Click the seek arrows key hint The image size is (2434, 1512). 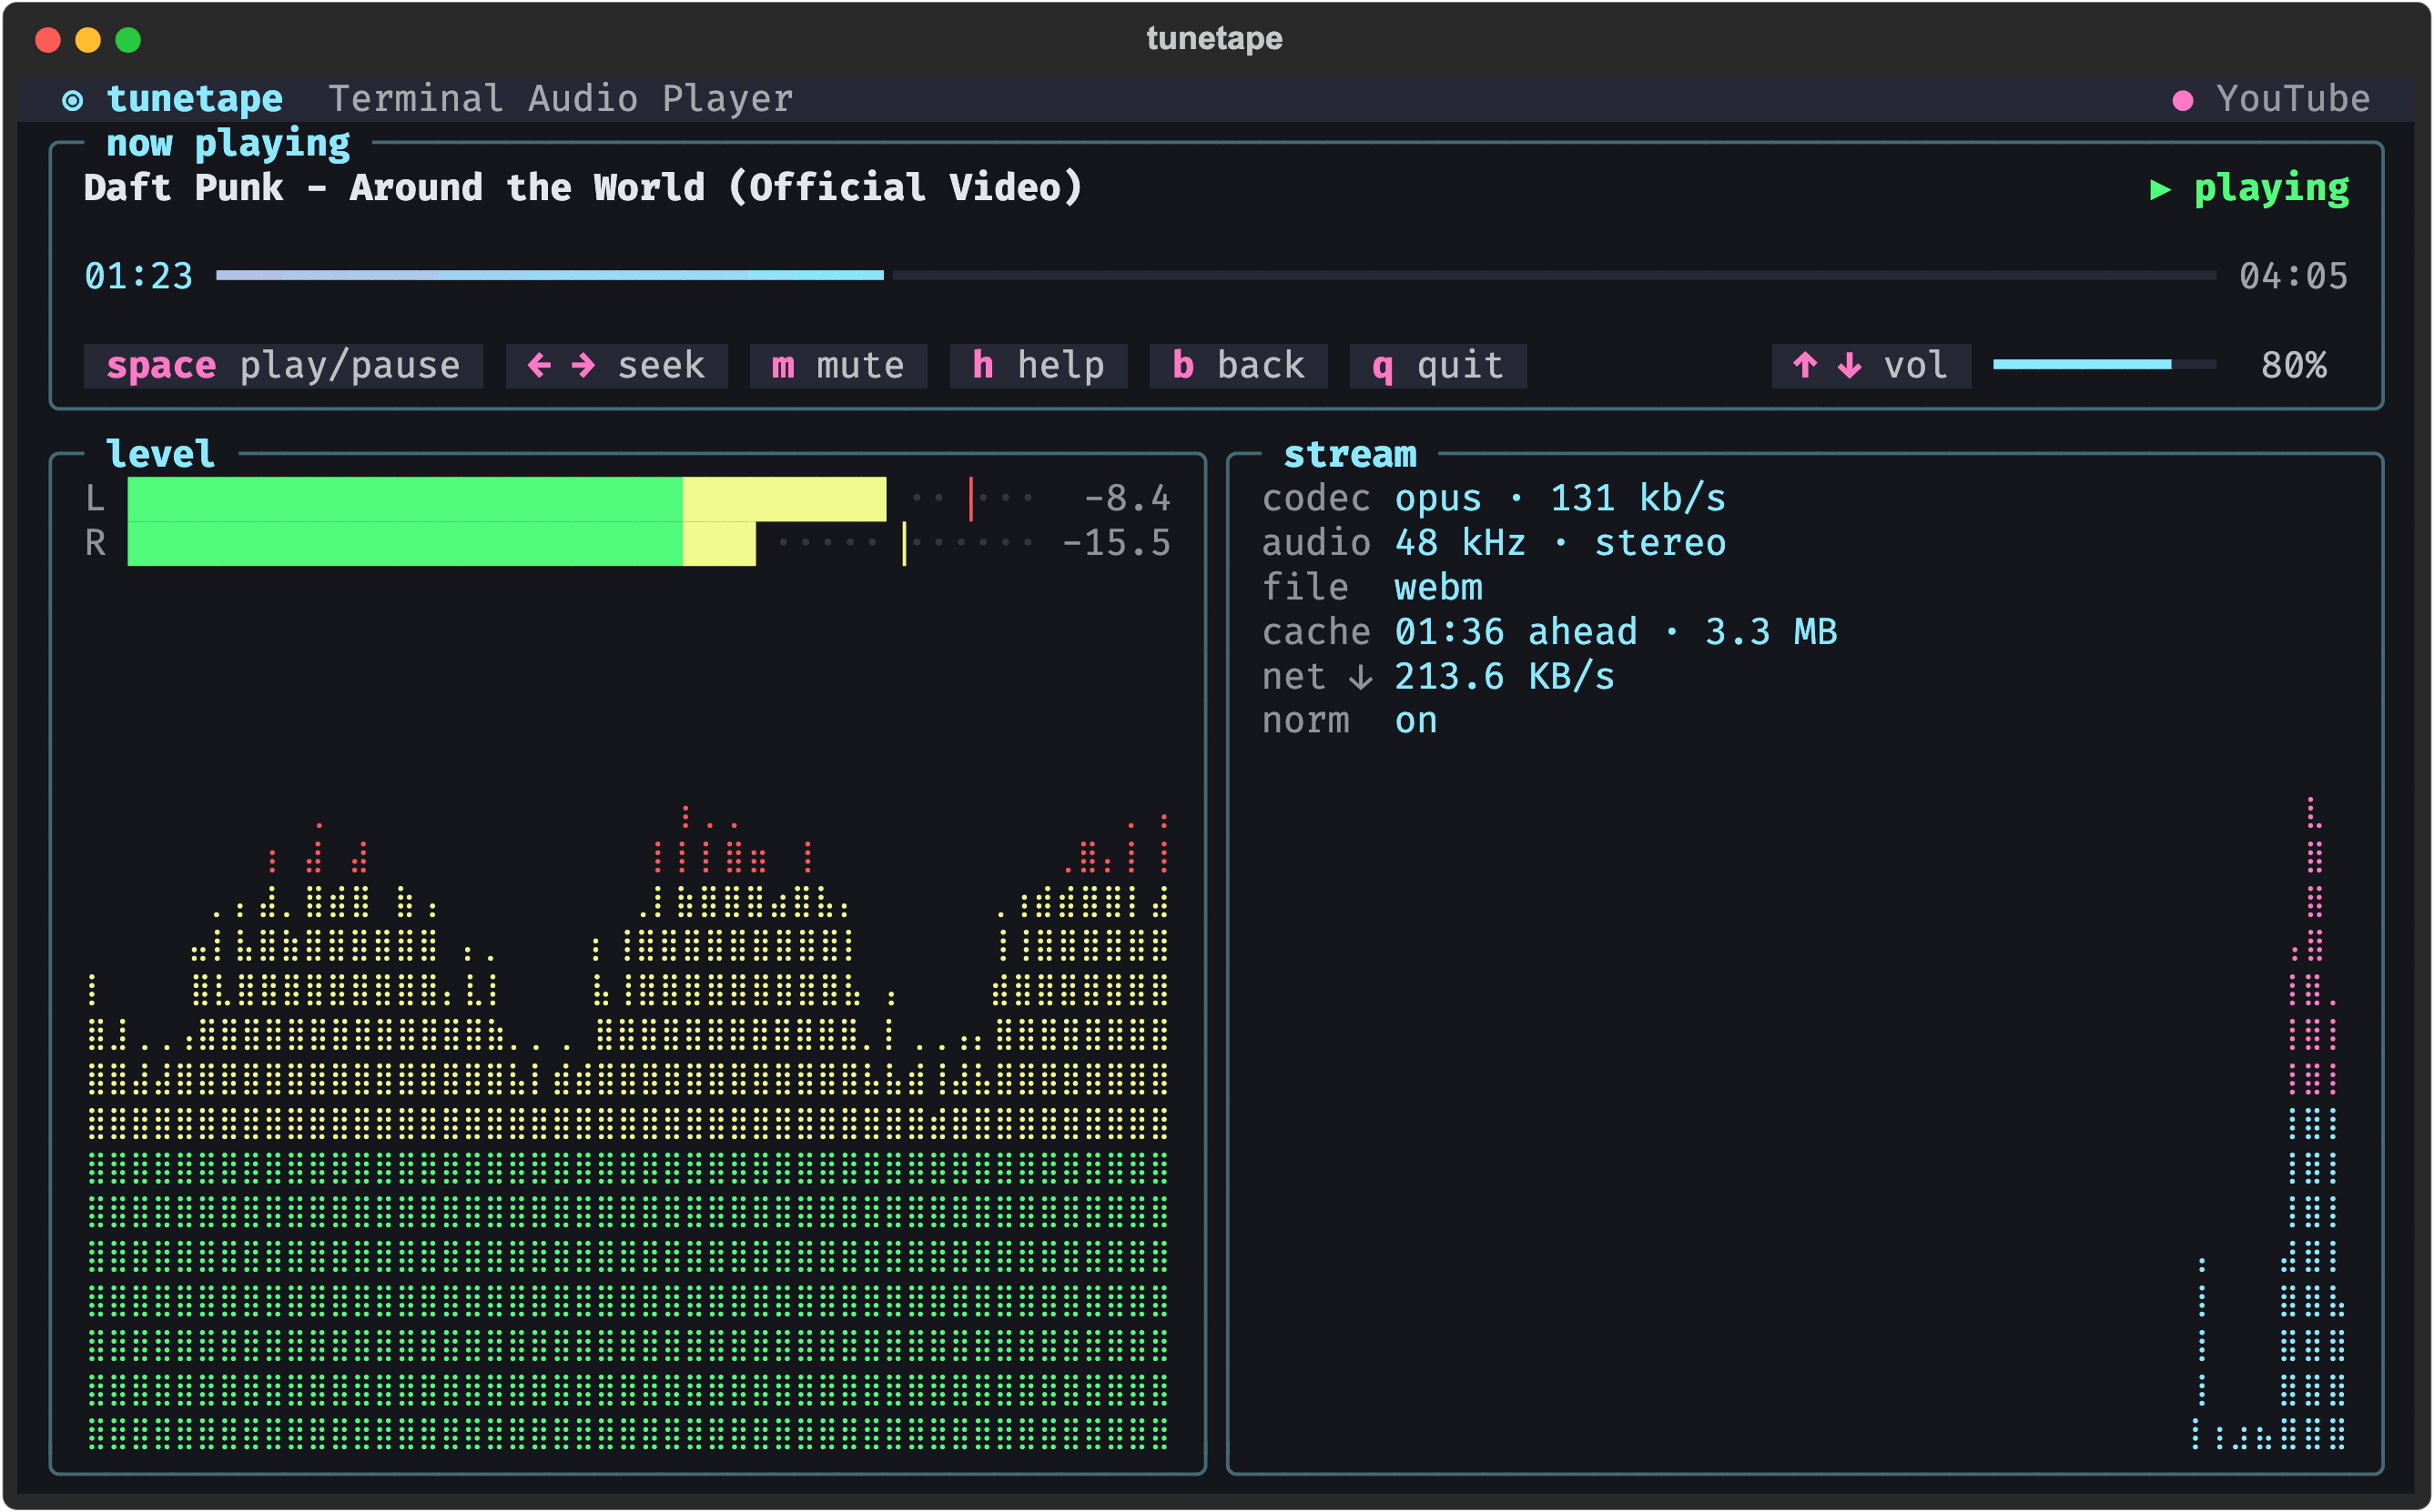616,366
